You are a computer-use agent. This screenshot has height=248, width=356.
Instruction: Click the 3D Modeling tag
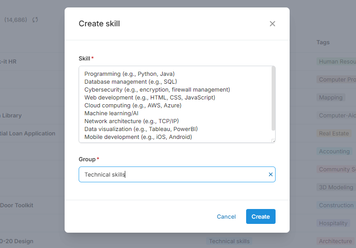point(336,187)
